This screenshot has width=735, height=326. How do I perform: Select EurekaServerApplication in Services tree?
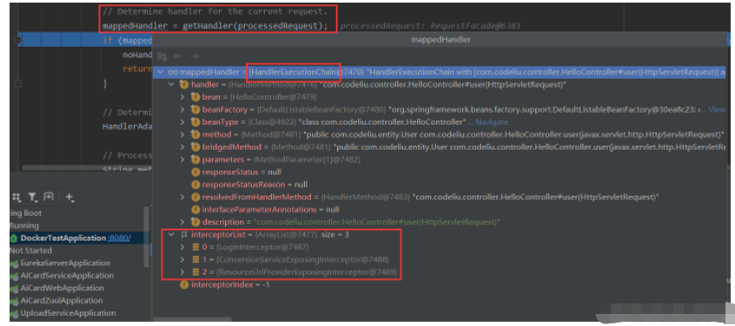pos(66,264)
